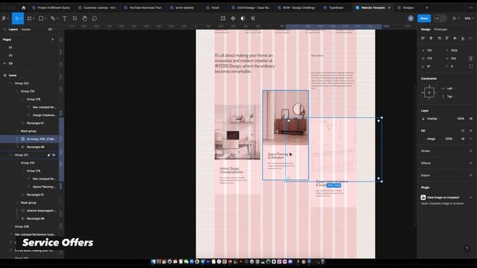Switch to the Assets tab
Image resolution: width=477 pixels, height=268 pixels.
(x=26, y=30)
